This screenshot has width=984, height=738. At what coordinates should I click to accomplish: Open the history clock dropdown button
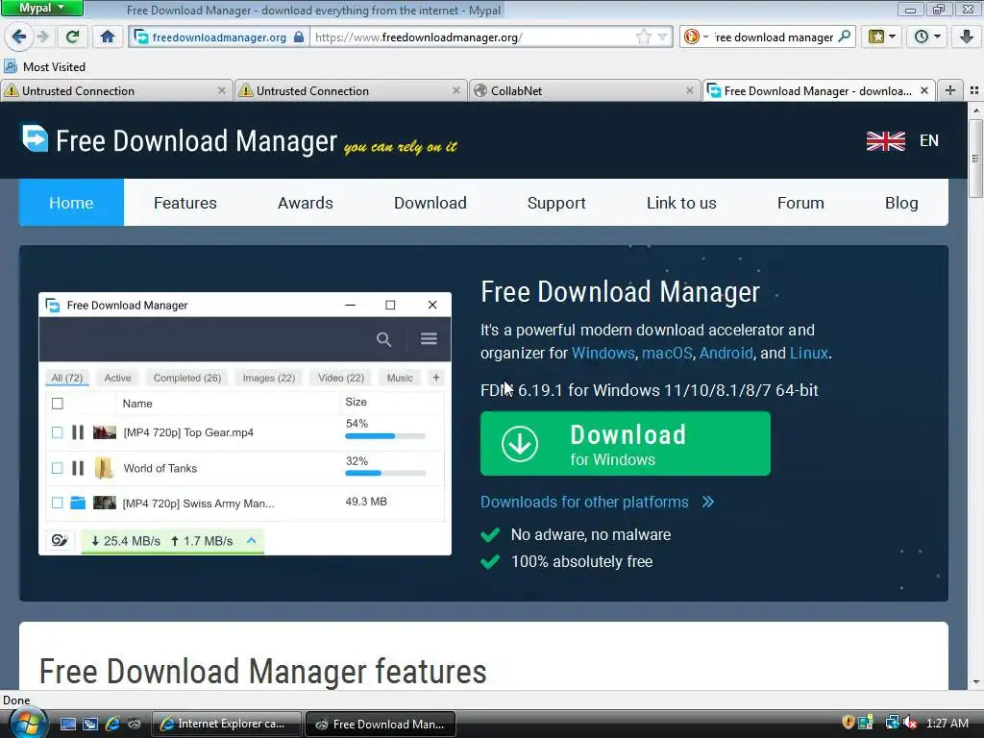point(927,37)
